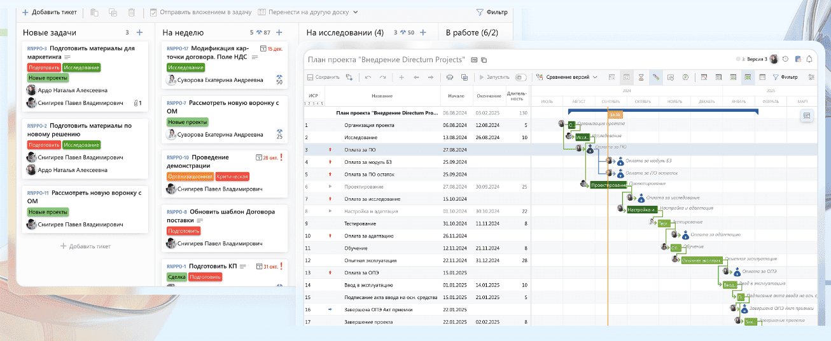Expand the Проектирование task row arrow
831x341 pixels.
[x=330, y=187]
